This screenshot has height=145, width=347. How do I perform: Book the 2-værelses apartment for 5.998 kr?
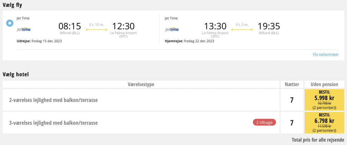[324, 100]
